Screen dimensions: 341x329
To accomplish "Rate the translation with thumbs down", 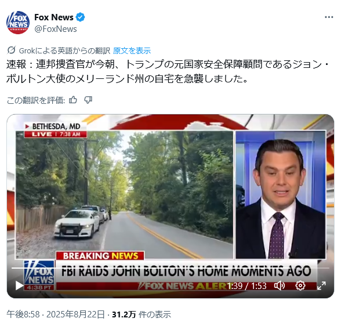I will 88,100.
